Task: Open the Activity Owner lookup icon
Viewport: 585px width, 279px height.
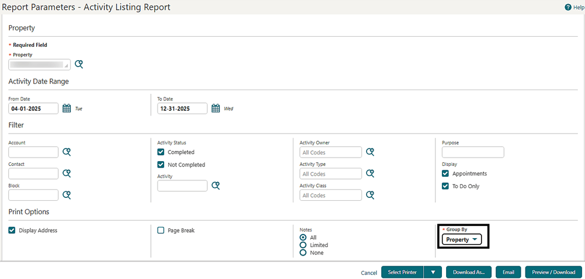Action: pyautogui.click(x=370, y=152)
